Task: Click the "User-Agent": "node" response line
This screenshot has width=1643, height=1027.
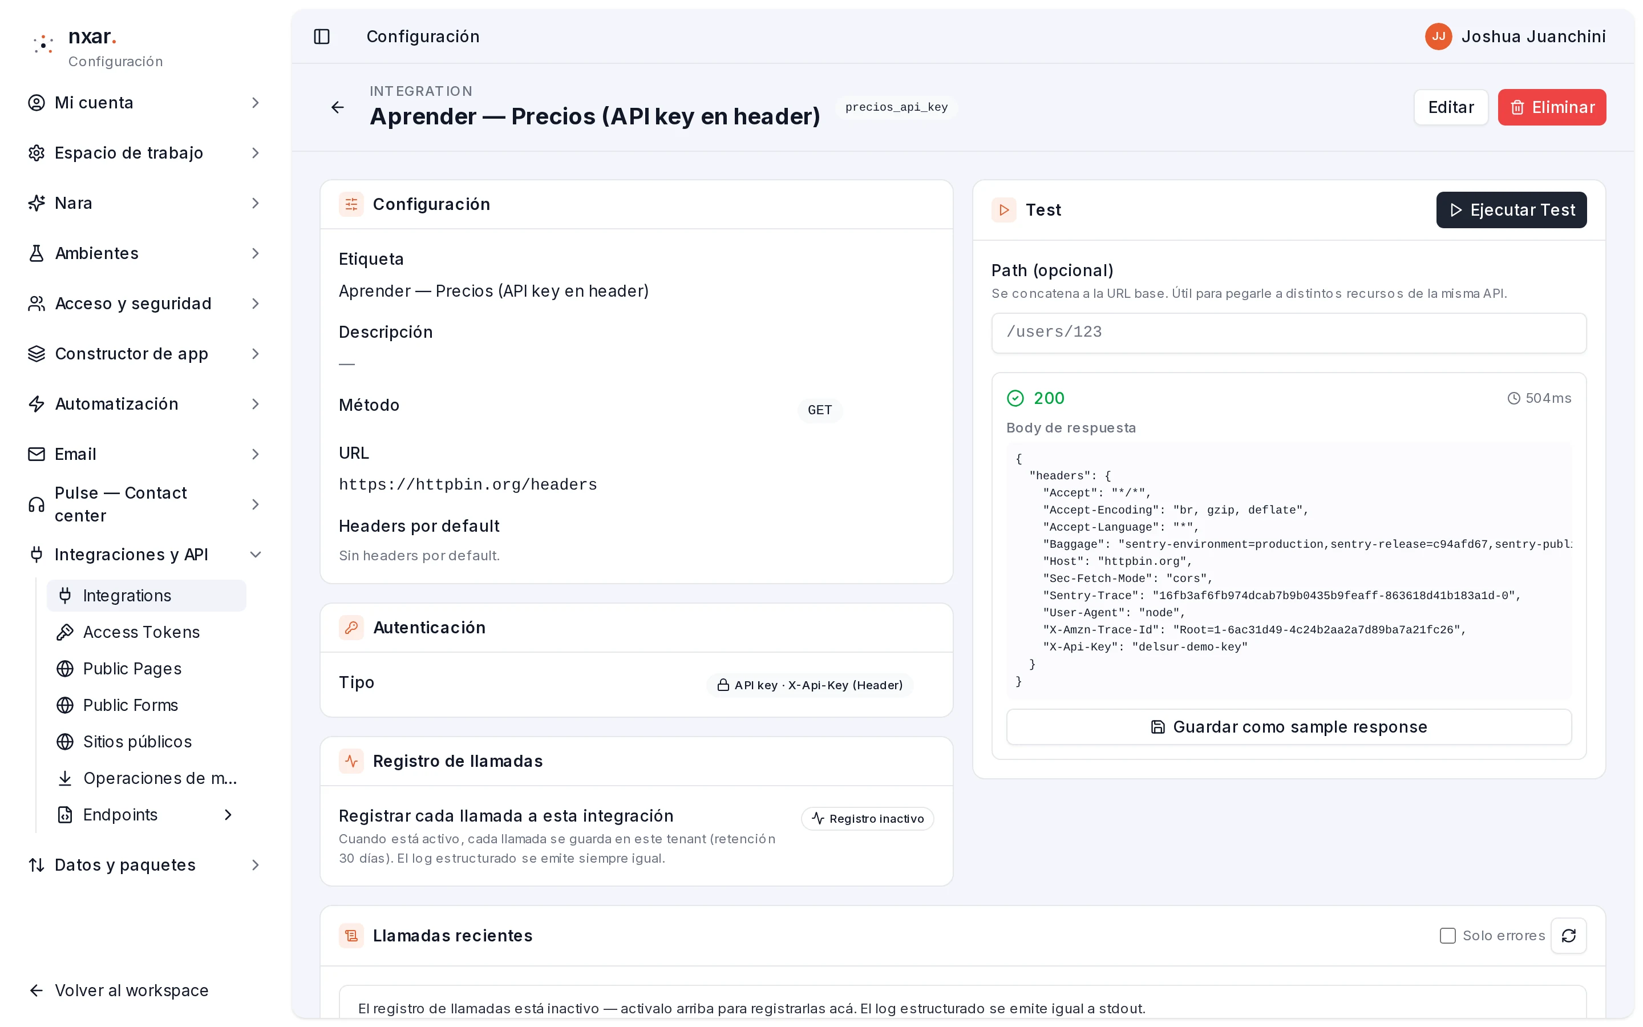Action: click(x=1114, y=613)
